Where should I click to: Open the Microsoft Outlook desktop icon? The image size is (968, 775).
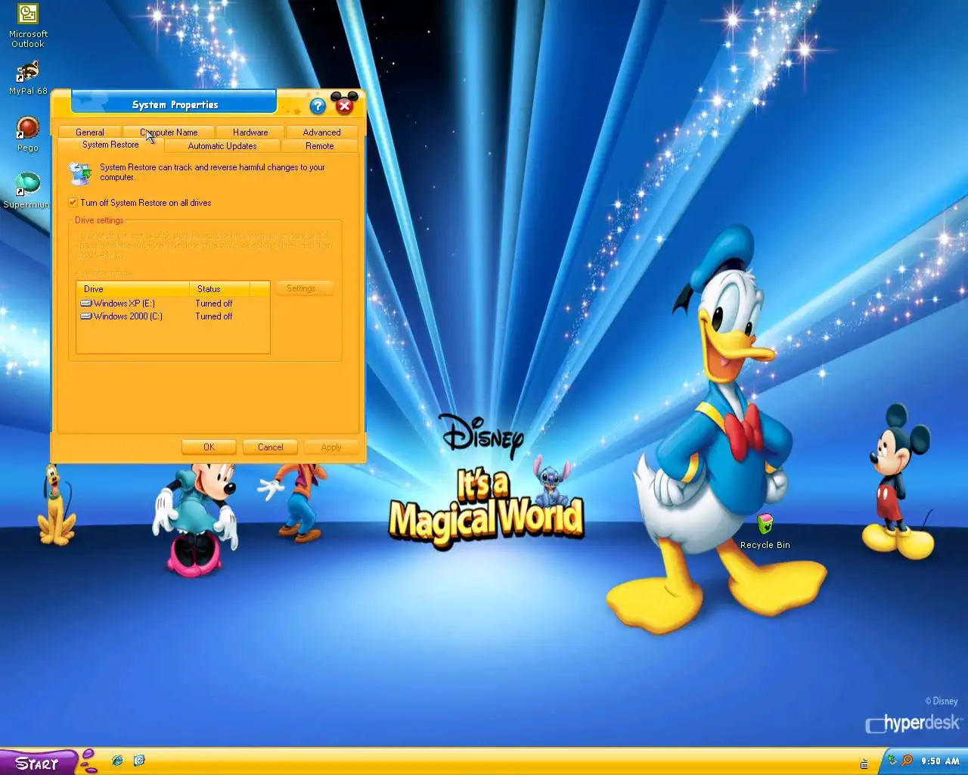coord(28,26)
